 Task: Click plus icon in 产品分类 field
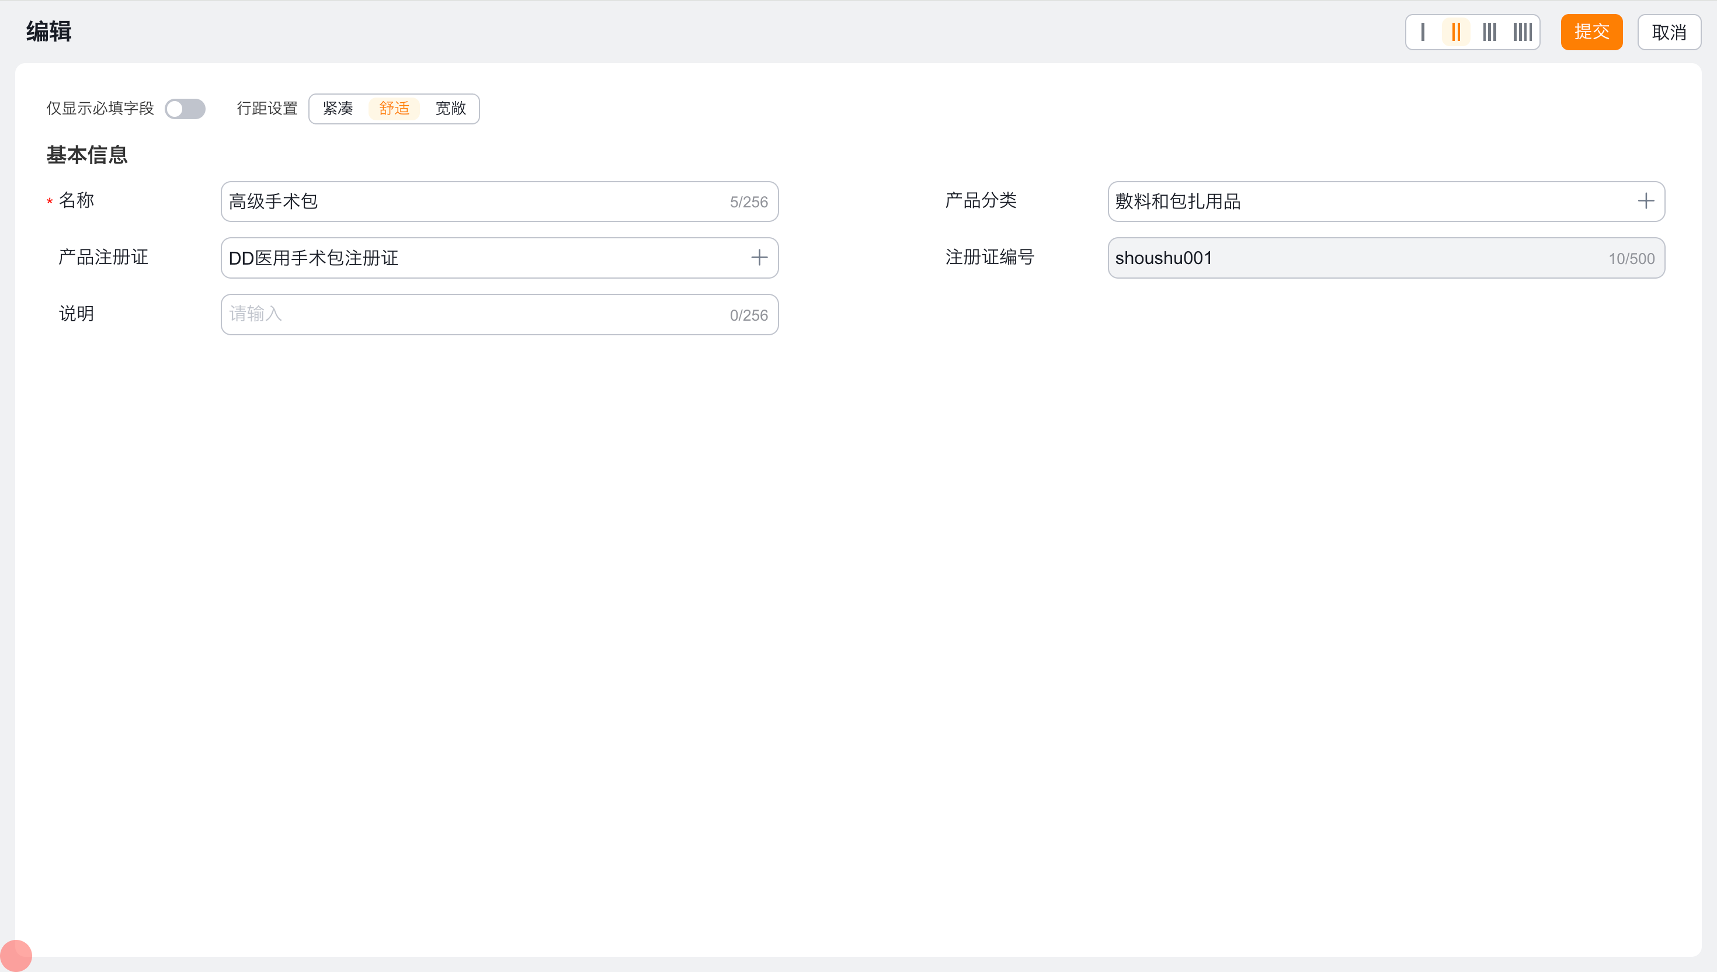click(x=1646, y=201)
